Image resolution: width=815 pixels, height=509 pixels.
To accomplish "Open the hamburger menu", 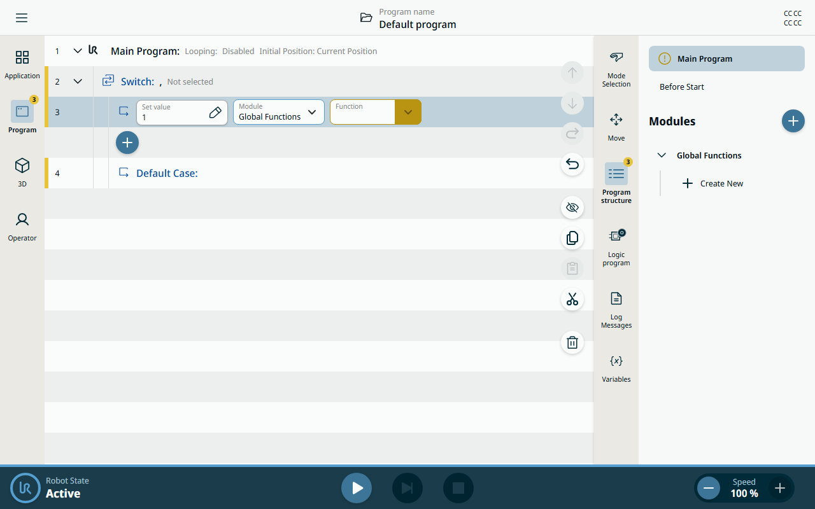I will (22, 18).
